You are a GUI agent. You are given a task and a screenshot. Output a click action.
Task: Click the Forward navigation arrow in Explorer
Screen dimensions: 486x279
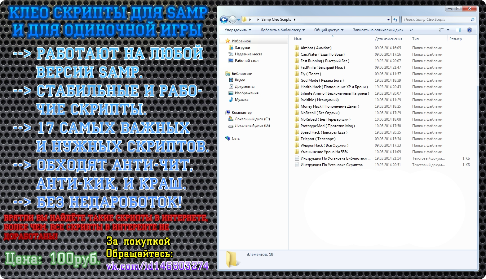pyautogui.click(x=232, y=19)
